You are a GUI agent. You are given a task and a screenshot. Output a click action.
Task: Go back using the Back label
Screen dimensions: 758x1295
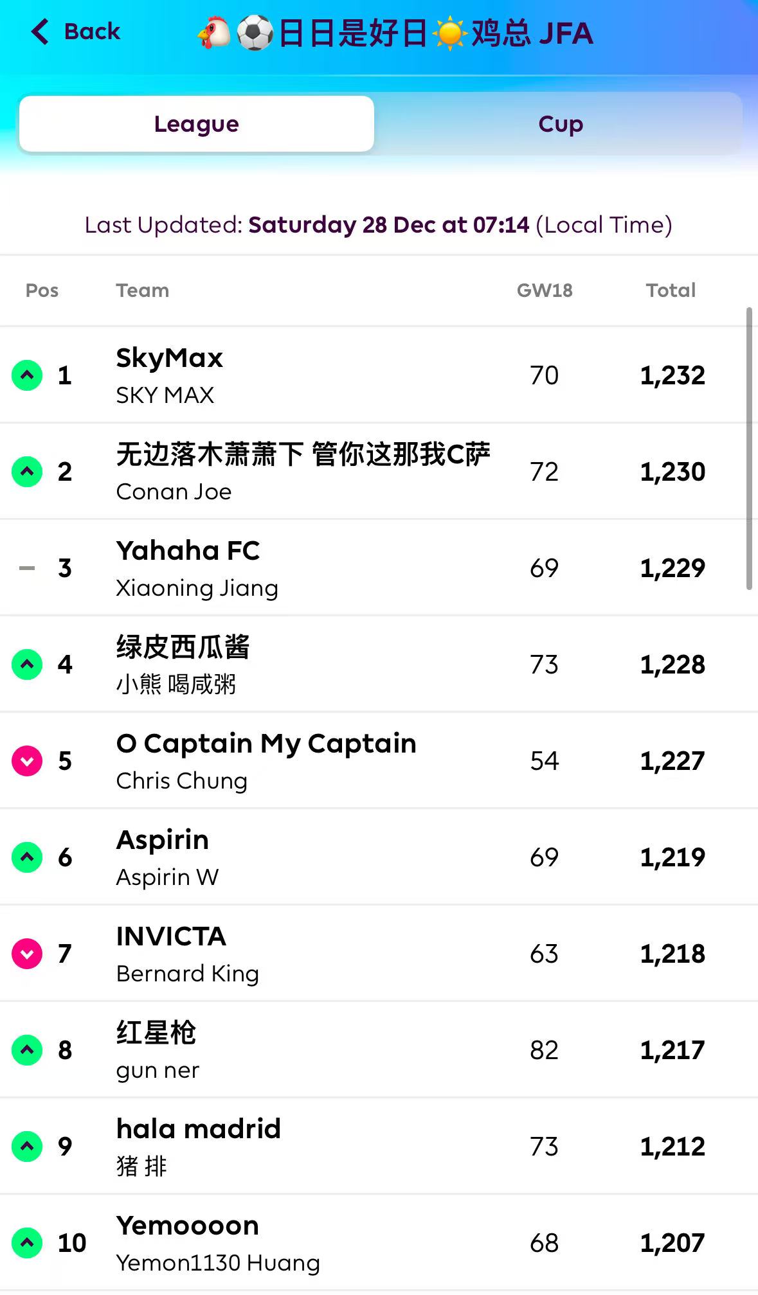pyautogui.click(x=92, y=31)
